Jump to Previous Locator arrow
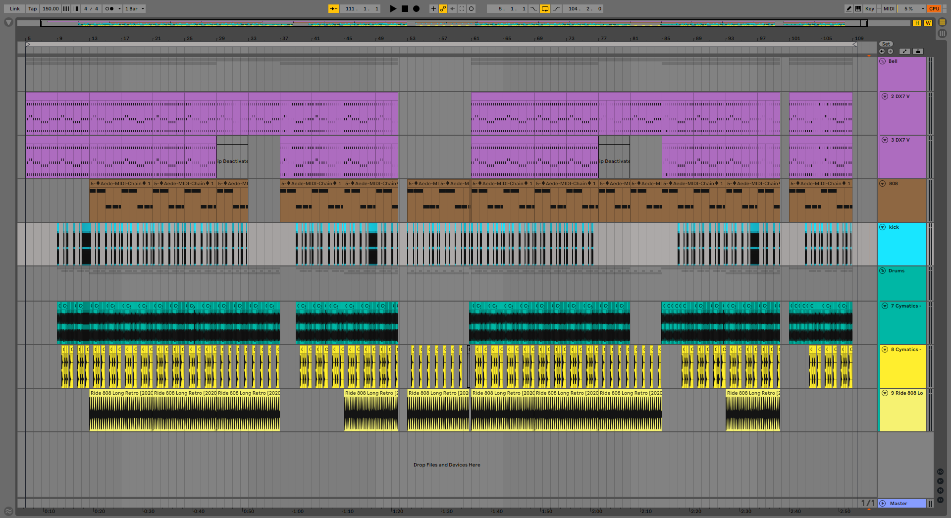Viewport: 951px width, 518px height. point(882,51)
